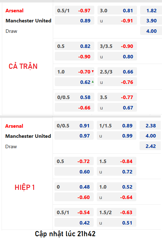Select first-half under 1.5/2 at 0.51
Image resolution: width=162 pixels, height=240 pixels.
click(x=116, y=223)
